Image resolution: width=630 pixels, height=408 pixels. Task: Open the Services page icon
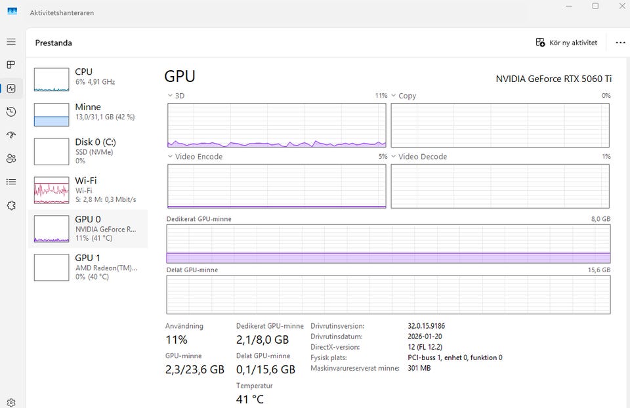tap(11, 205)
